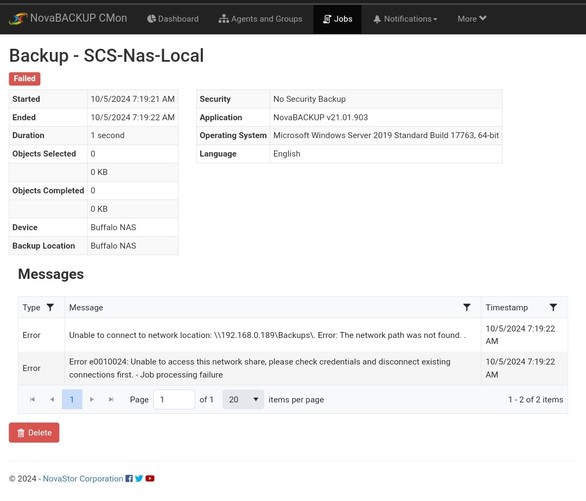Click the Timestamp column header
Viewport: 586px width, 501px height.
click(x=507, y=308)
